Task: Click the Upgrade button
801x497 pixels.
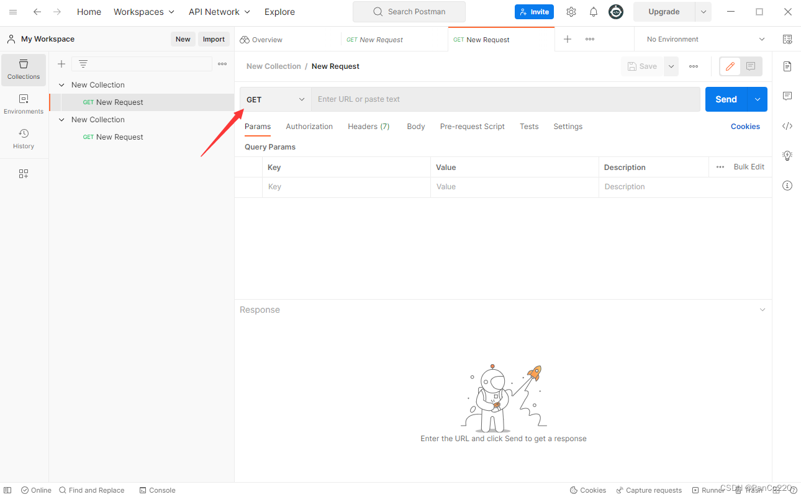Action: pos(664,12)
